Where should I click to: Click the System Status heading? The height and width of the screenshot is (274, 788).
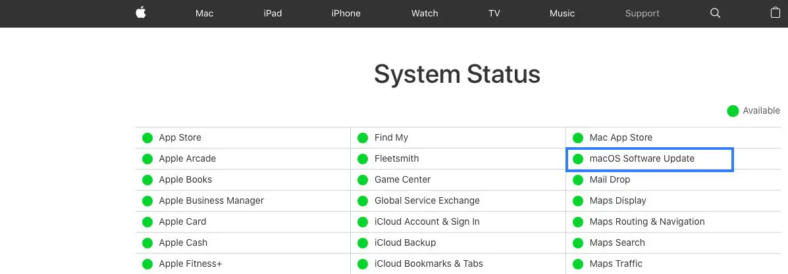(457, 74)
